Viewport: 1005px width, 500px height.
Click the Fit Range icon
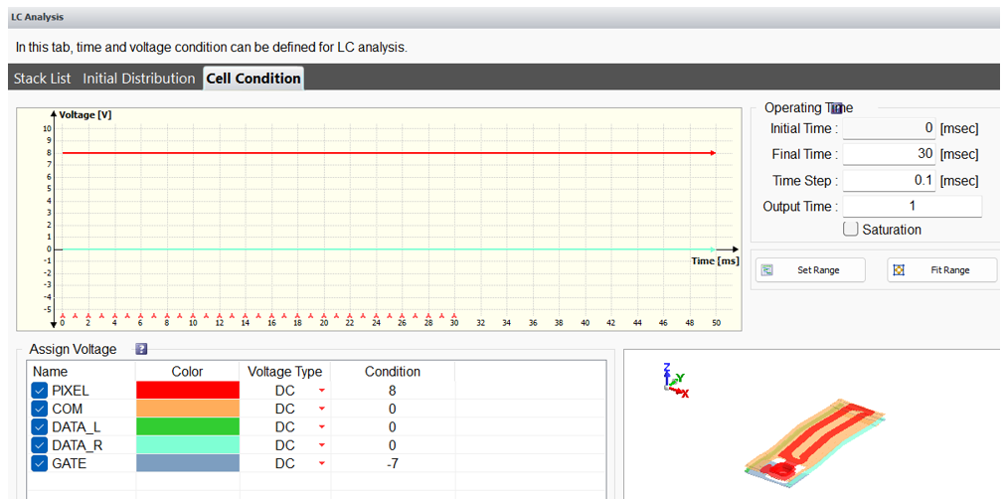899,270
